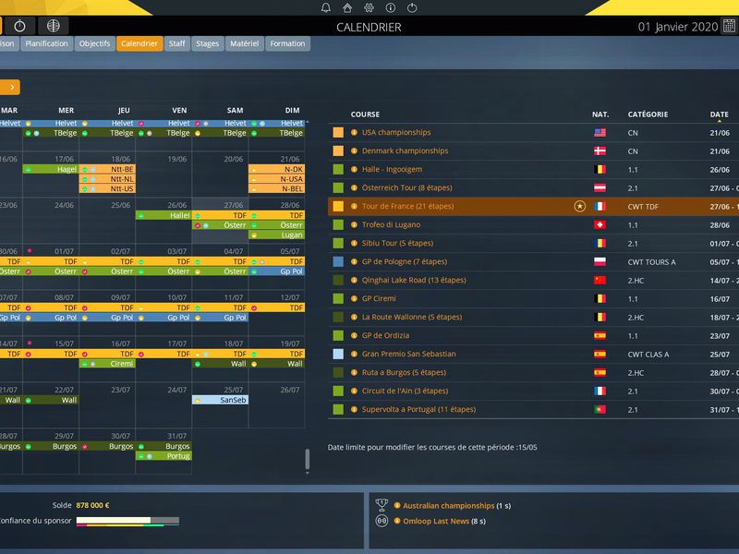
Task: Click the balance value 878 000 €
Action: pyautogui.click(x=93, y=505)
